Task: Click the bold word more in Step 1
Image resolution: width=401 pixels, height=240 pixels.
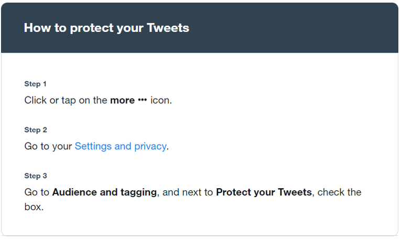Action: click(122, 101)
